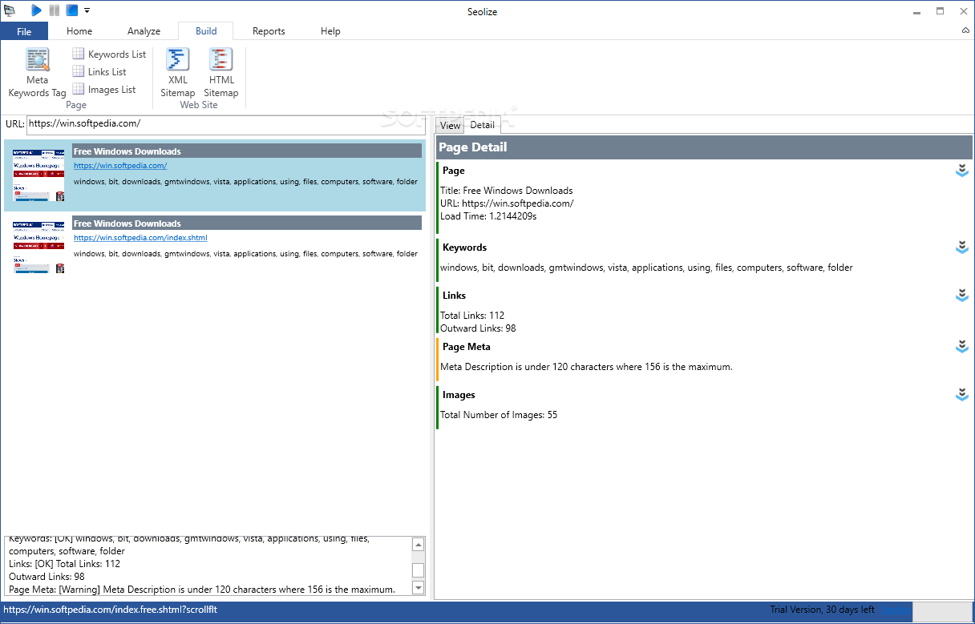Select the Build ribbon tab

206,31
